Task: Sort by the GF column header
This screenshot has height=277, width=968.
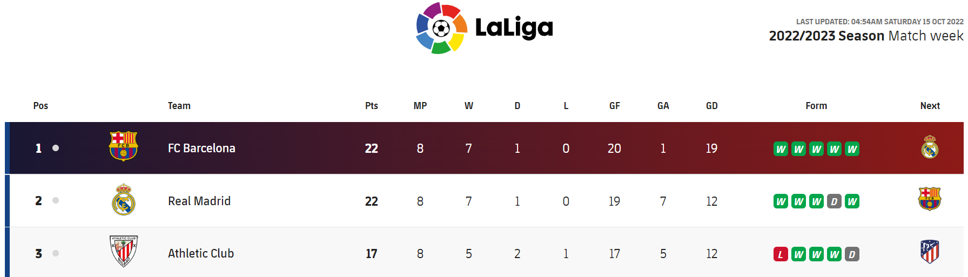Action: point(614,106)
